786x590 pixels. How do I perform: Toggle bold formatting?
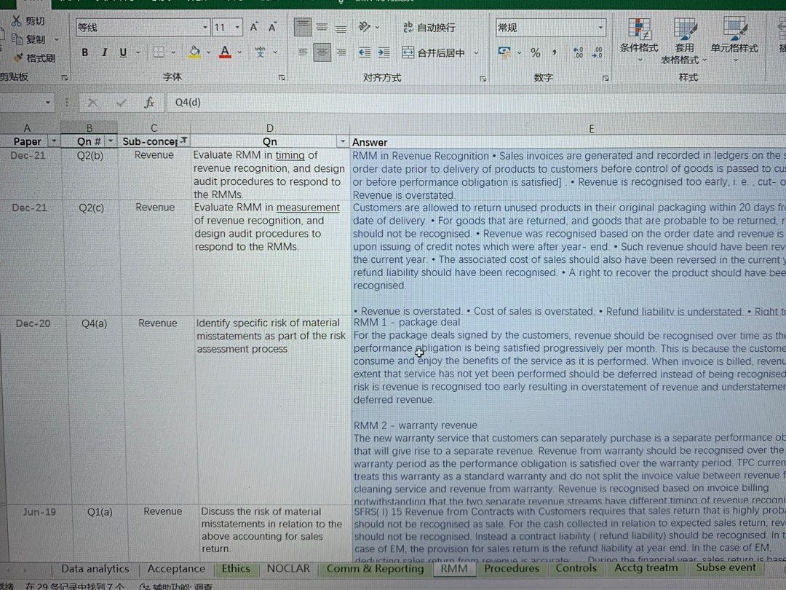point(84,52)
